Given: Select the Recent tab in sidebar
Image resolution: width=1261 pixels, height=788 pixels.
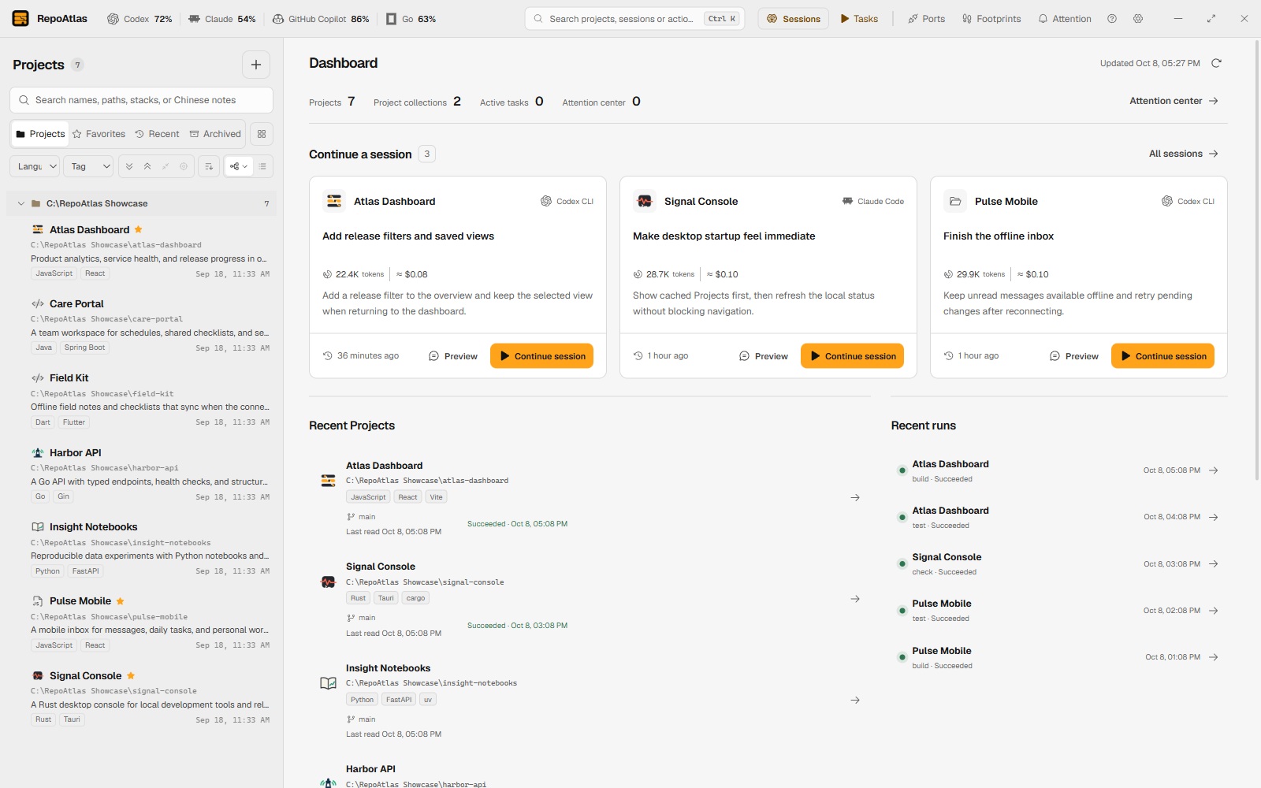Looking at the screenshot, I should pyautogui.click(x=157, y=134).
